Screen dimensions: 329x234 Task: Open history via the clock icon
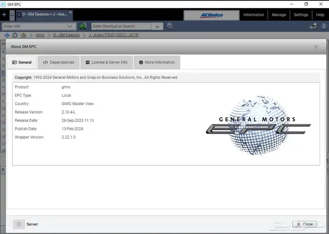point(15,35)
